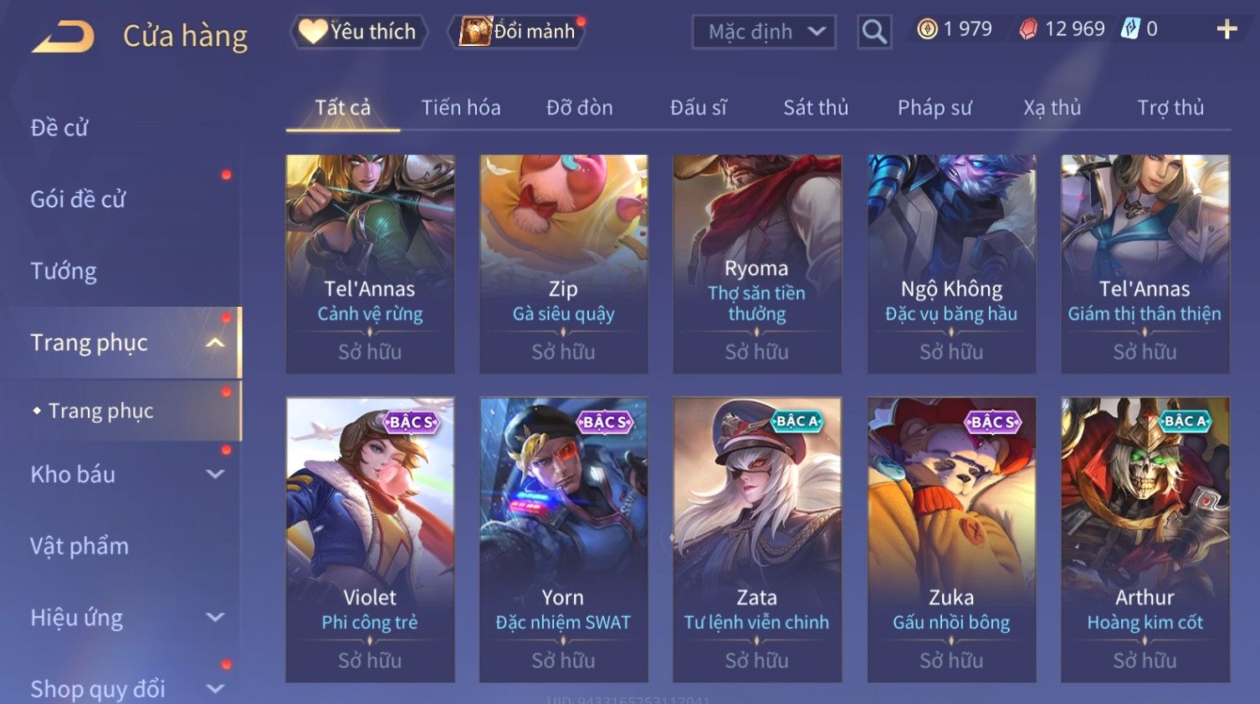Viewport: 1260px width, 704px height.
Task: Tap the blue voucher balance icon
Action: click(1130, 29)
